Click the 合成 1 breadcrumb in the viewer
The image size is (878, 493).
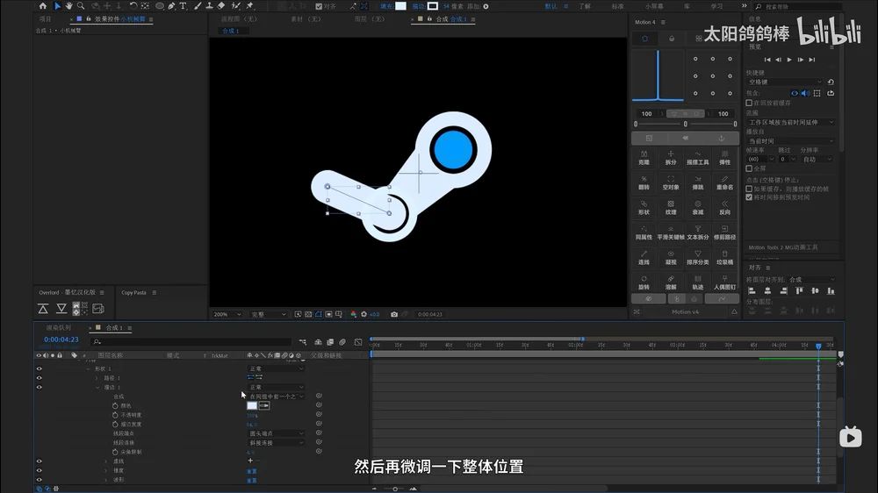231,31
